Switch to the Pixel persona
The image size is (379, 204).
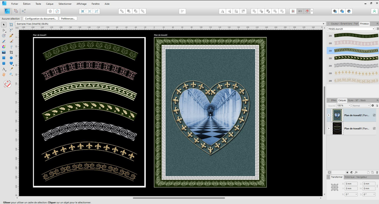tap(16, 11)
